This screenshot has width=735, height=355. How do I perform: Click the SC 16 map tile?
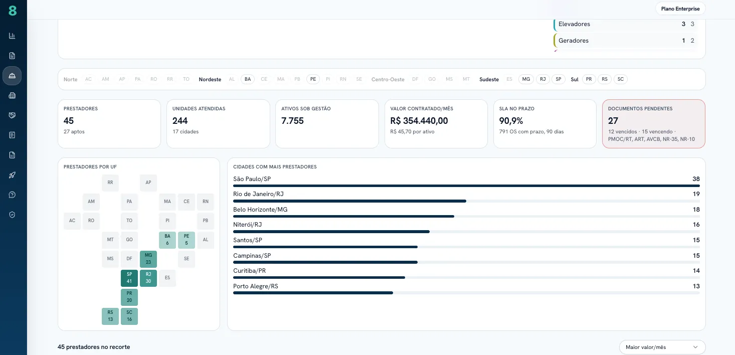pyautogui.click(x=129, y=316)
